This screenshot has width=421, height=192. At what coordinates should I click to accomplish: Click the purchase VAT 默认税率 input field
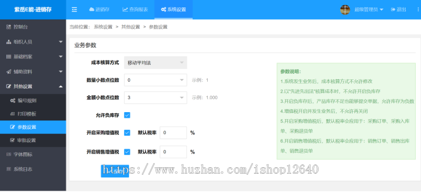click(173, 133)
